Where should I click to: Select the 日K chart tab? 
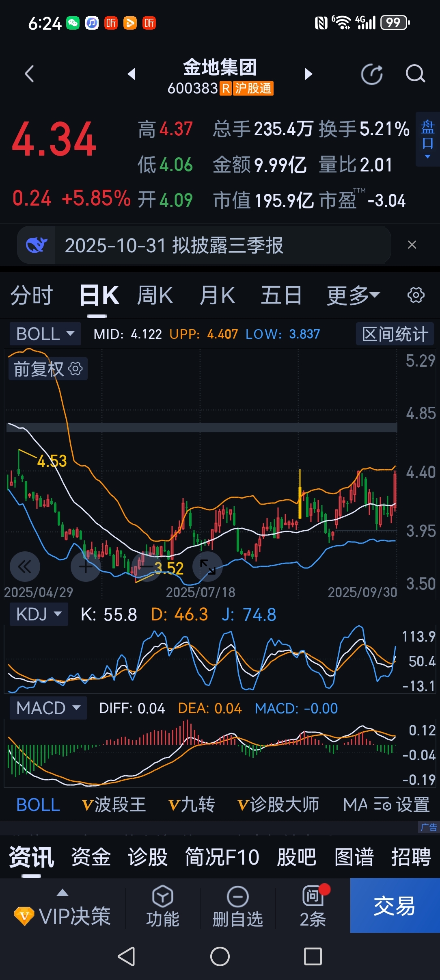tap(99, 295)
